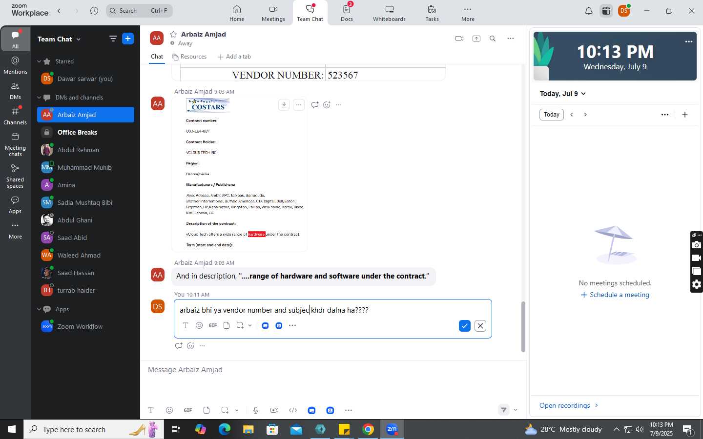Viewport: 703px width, 439px height.
Task: Open recordings link
Action: tap(569, 405)
